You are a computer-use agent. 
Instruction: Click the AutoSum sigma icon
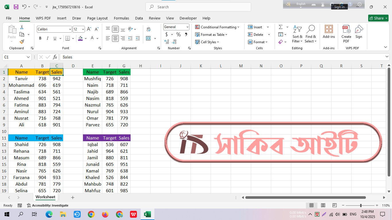click(x=280, y=27)
